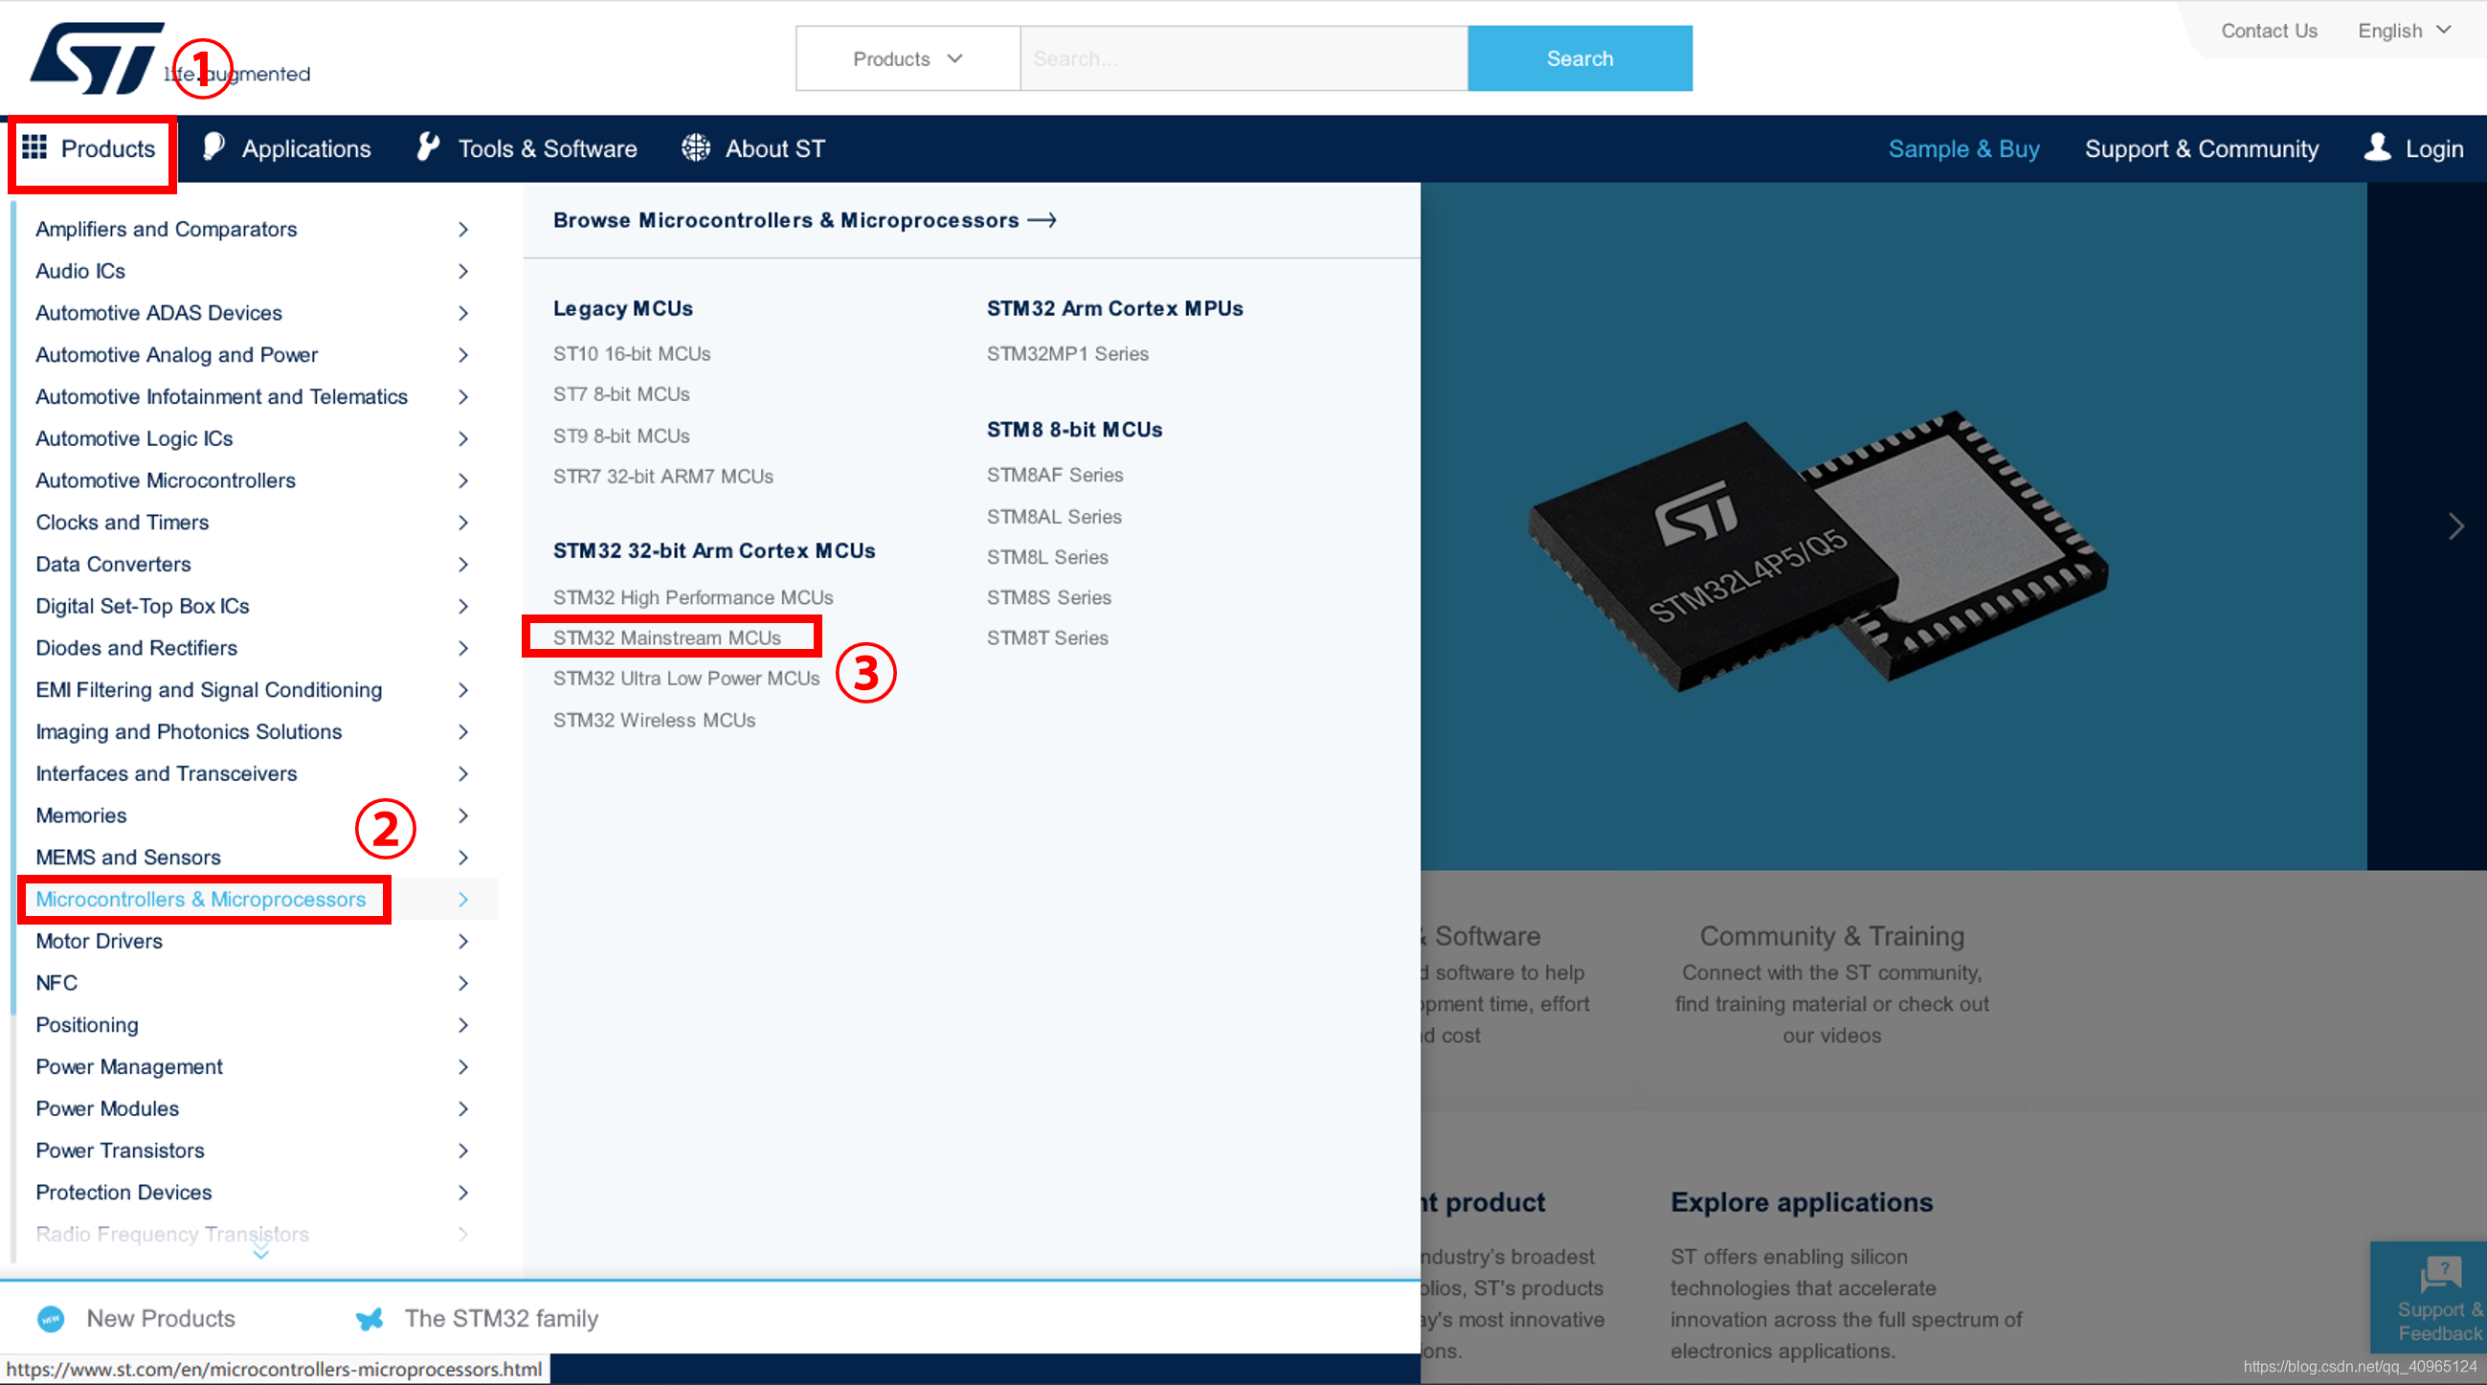Click the New Products badge icon

point(50,1318)
